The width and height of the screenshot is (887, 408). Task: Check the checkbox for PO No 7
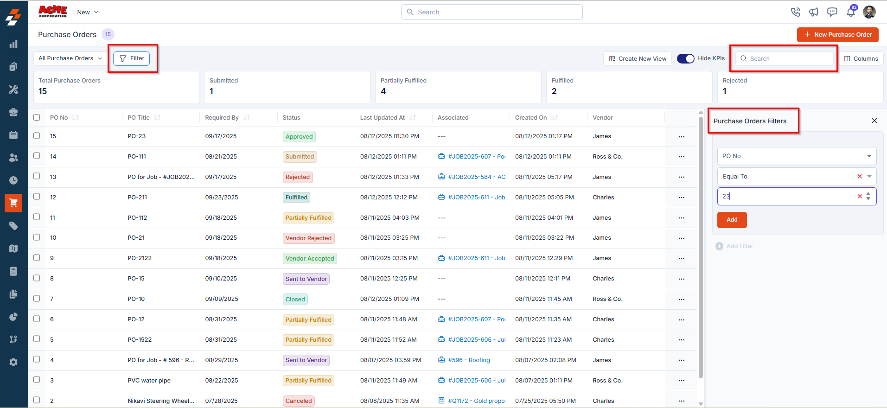(37, 299)
